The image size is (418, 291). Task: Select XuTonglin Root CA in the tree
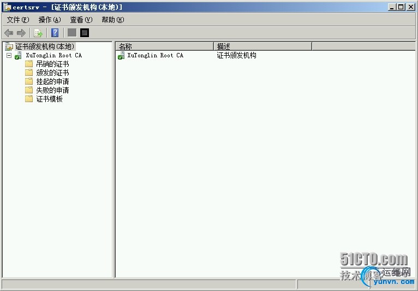coord(53,56)
